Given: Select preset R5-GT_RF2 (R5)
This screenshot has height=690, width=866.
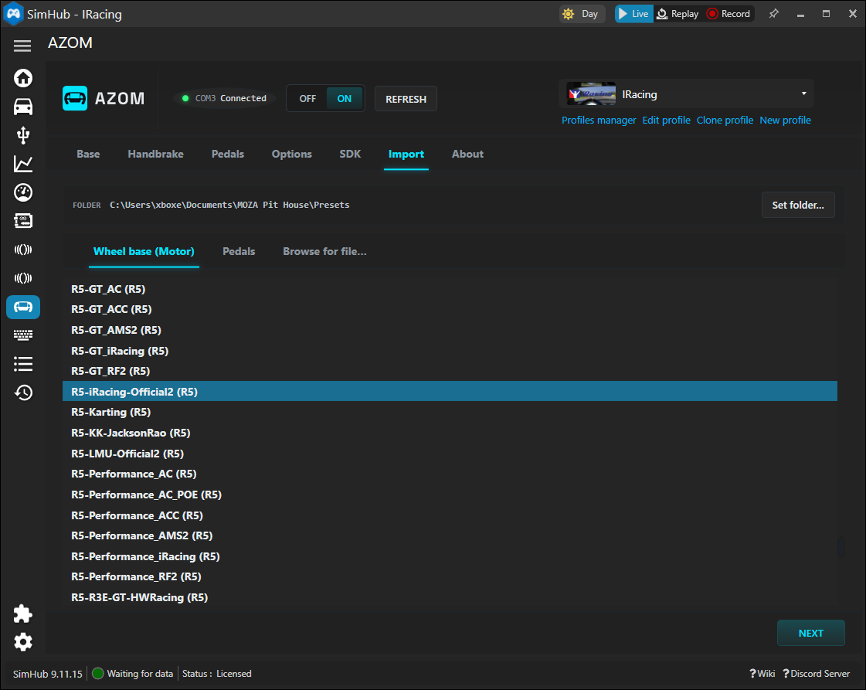Looking at the screenshot, I should click(x=450, y=371).
